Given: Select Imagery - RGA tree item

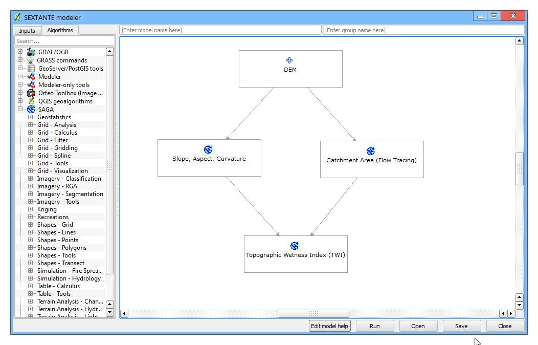Looking at the screenshot, I should [57, 186].
